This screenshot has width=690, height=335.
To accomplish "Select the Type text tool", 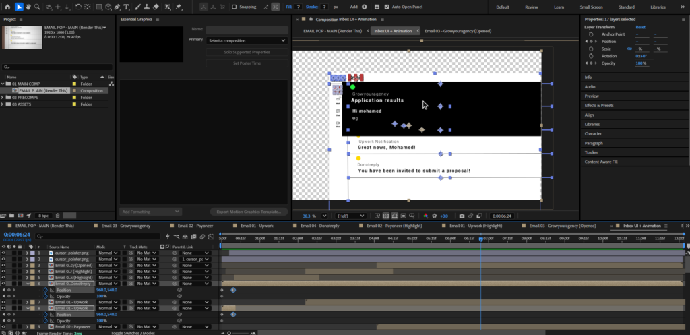I will [x=127, y=7].
